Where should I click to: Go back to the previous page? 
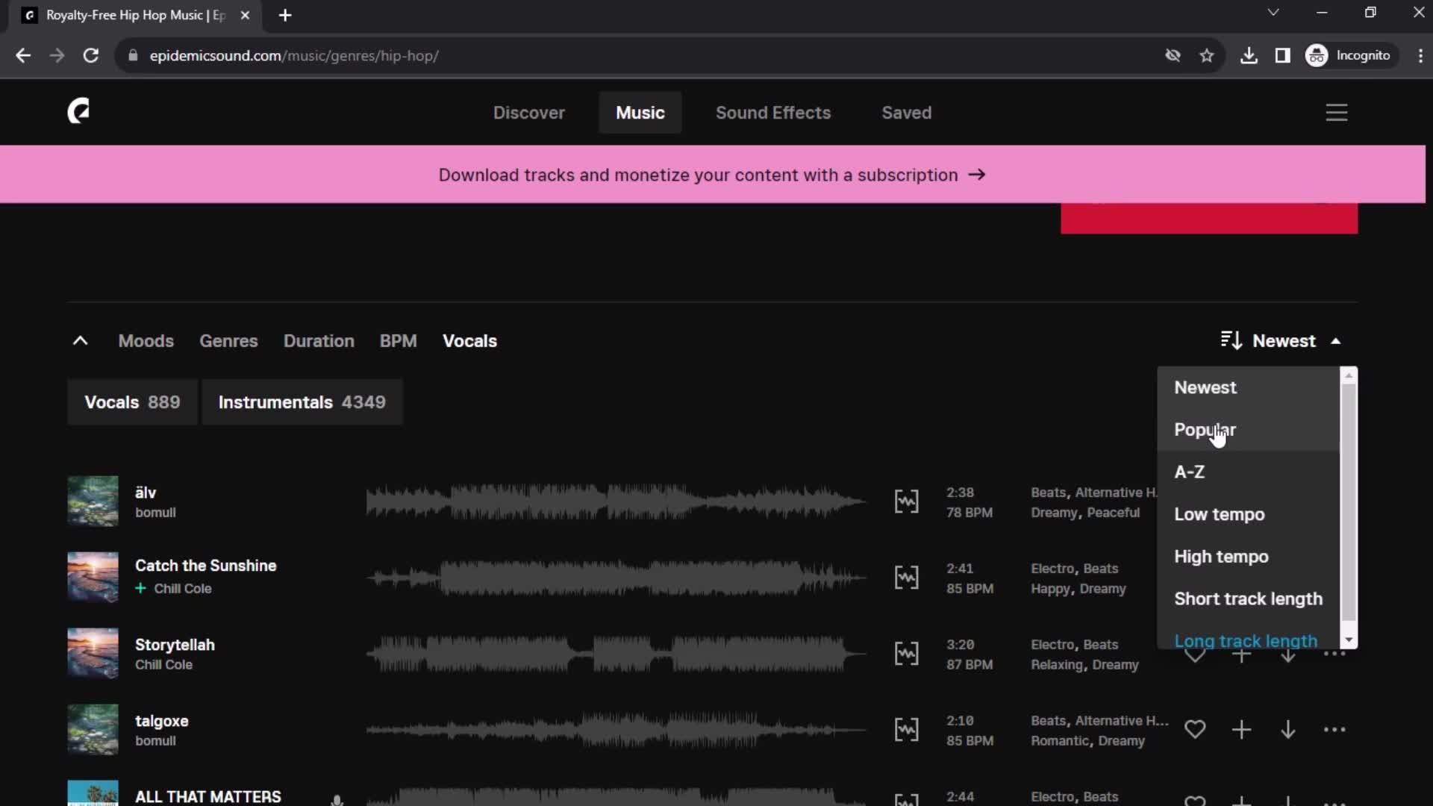[x=23, y=56]
